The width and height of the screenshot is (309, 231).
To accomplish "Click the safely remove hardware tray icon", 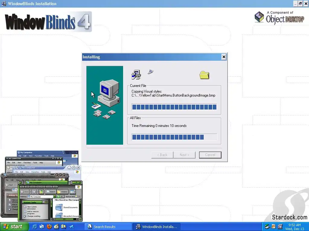I will [x=267, y=226].
